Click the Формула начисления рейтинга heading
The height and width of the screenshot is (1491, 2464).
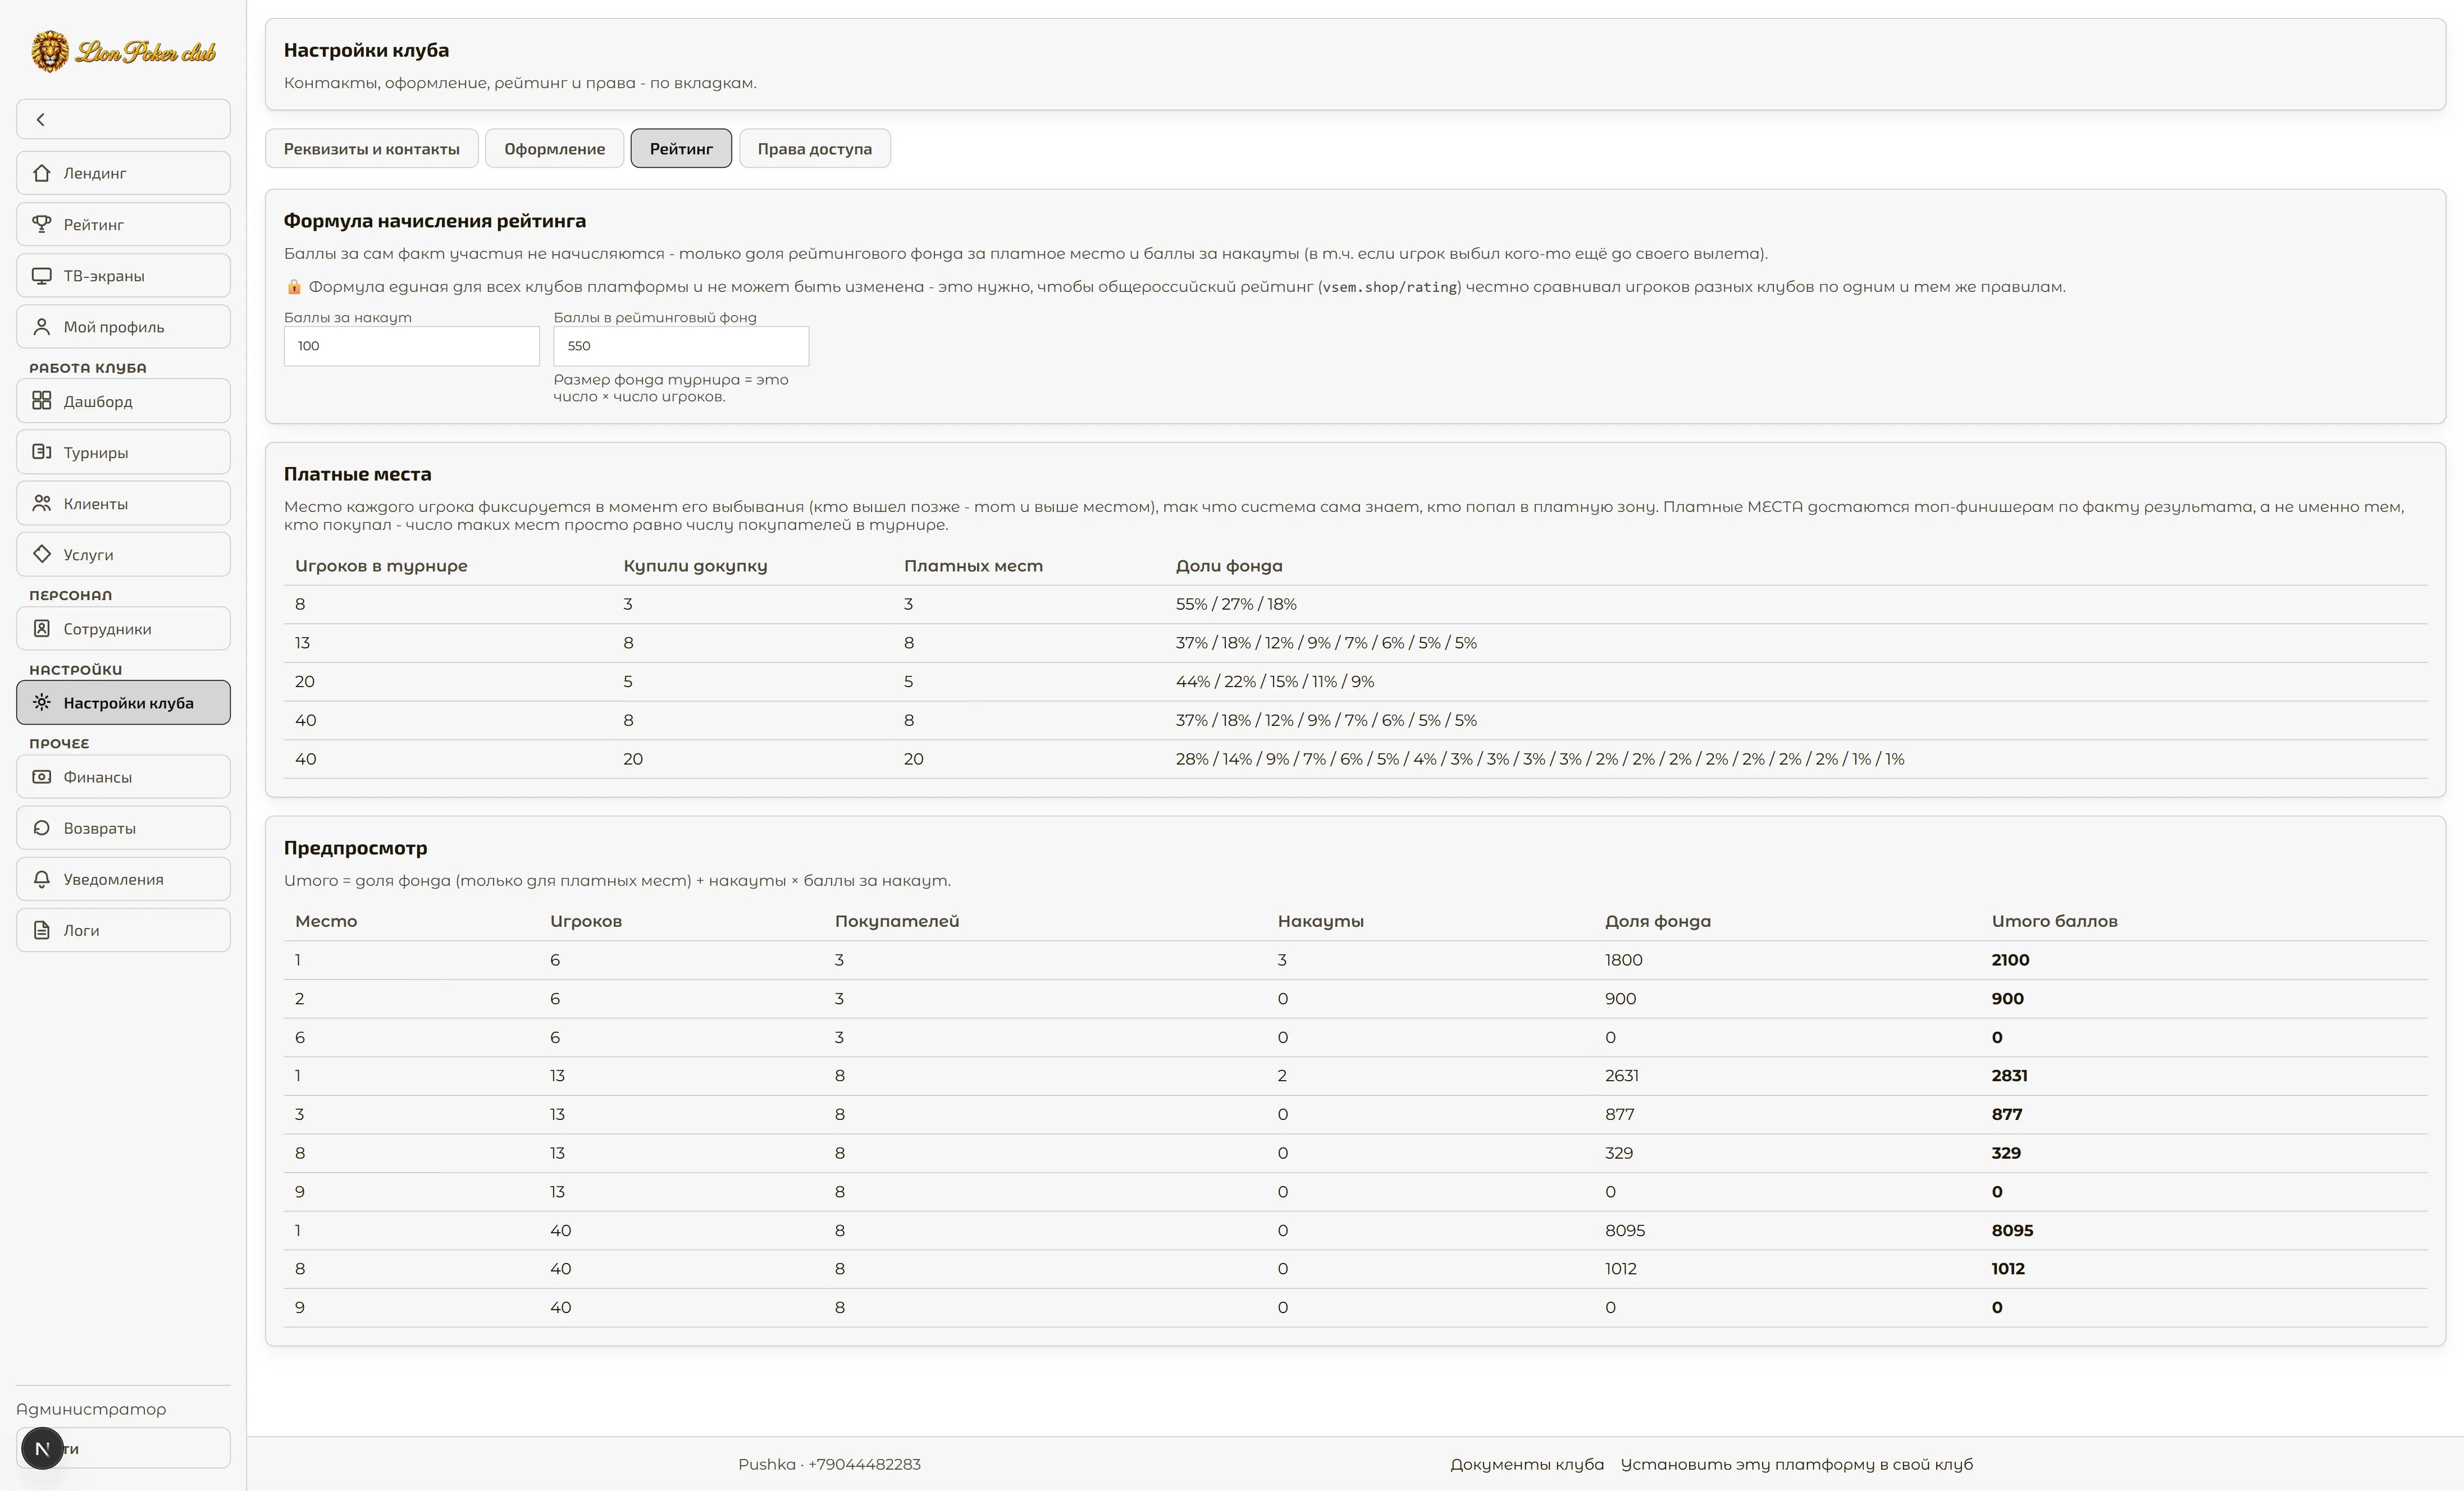pyautogui.click(x=435, y=221)
